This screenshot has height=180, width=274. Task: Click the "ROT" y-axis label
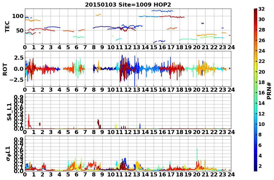(5, 69)
